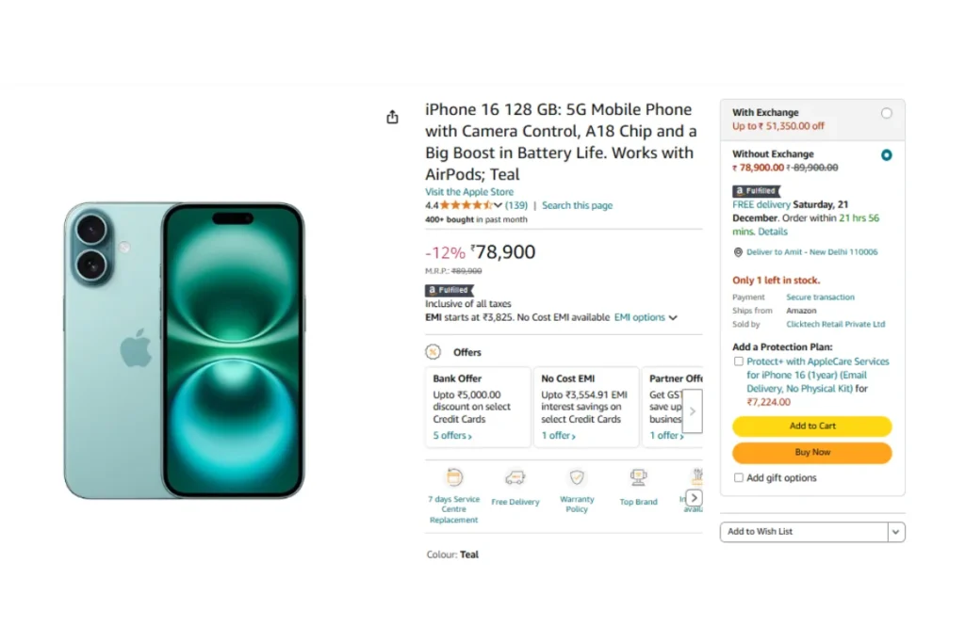Open the 7 days Service Centre Replacement icon
Image resolution: width=965 pixels, height=643 pixels.
(454, 477)
